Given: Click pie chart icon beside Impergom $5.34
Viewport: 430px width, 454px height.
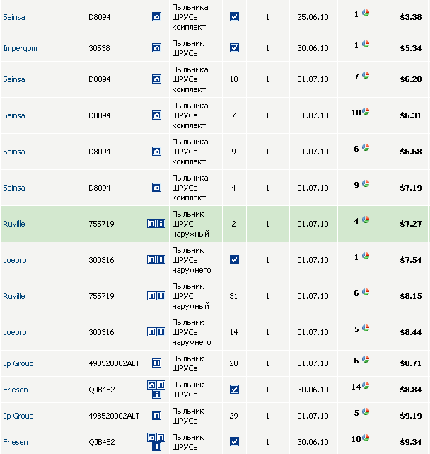Looking at the screenshot, I should (366, 45).
